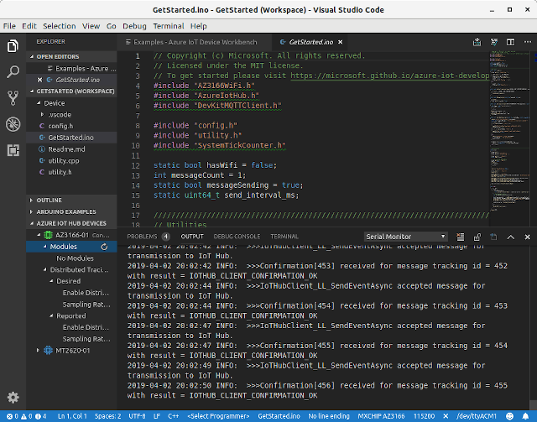Viewport: 537px width, 422px height.
Task: Change the No line ending setting
Action: coord(329,416)
